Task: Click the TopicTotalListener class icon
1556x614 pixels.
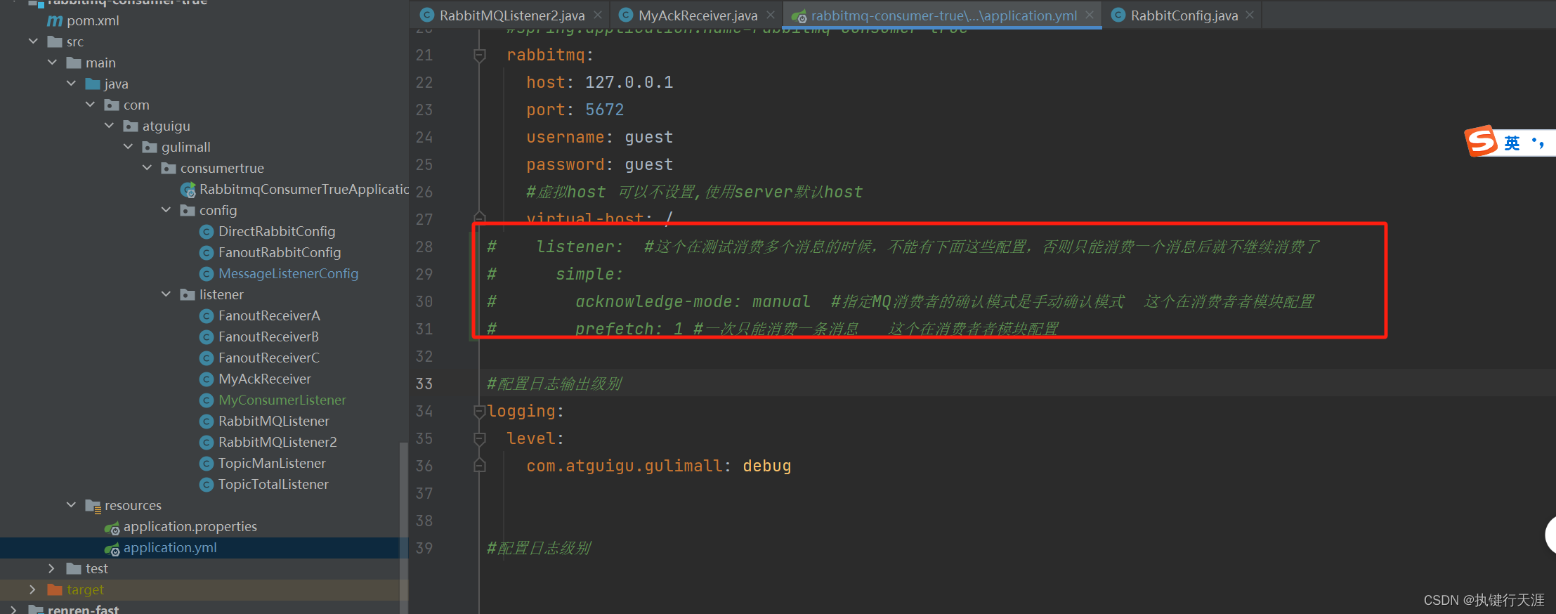Action: (207, 485)
